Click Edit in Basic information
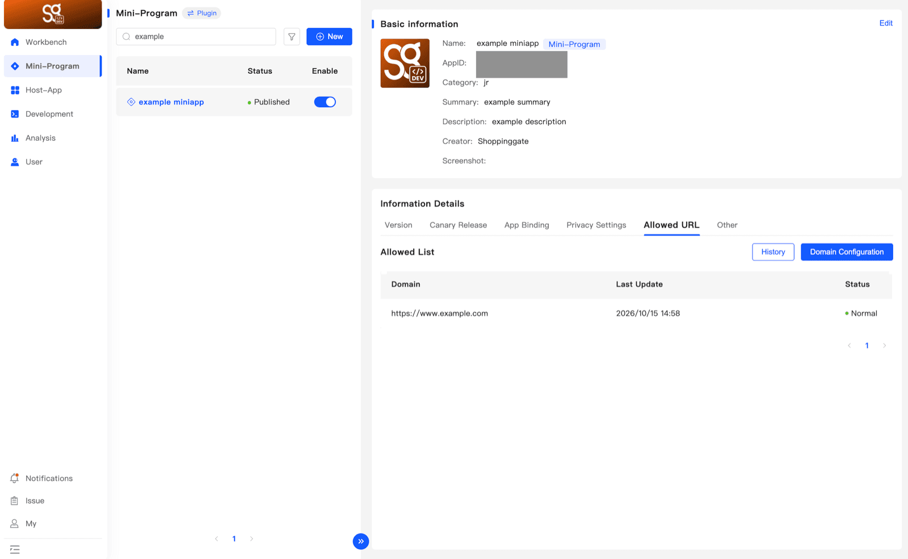This screenshot has width=908, height=559. coord(886,23)
